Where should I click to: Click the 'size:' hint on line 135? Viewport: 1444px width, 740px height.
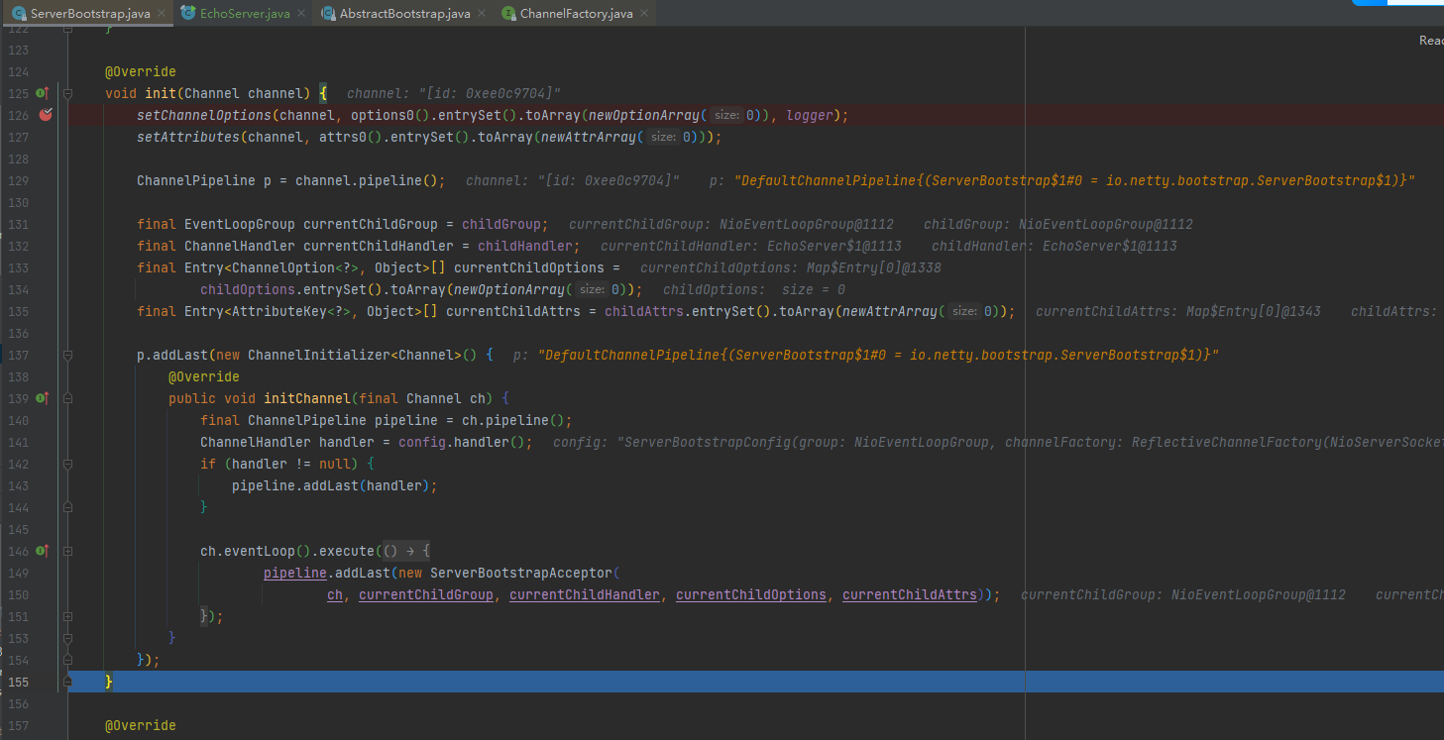coord(964,311)
